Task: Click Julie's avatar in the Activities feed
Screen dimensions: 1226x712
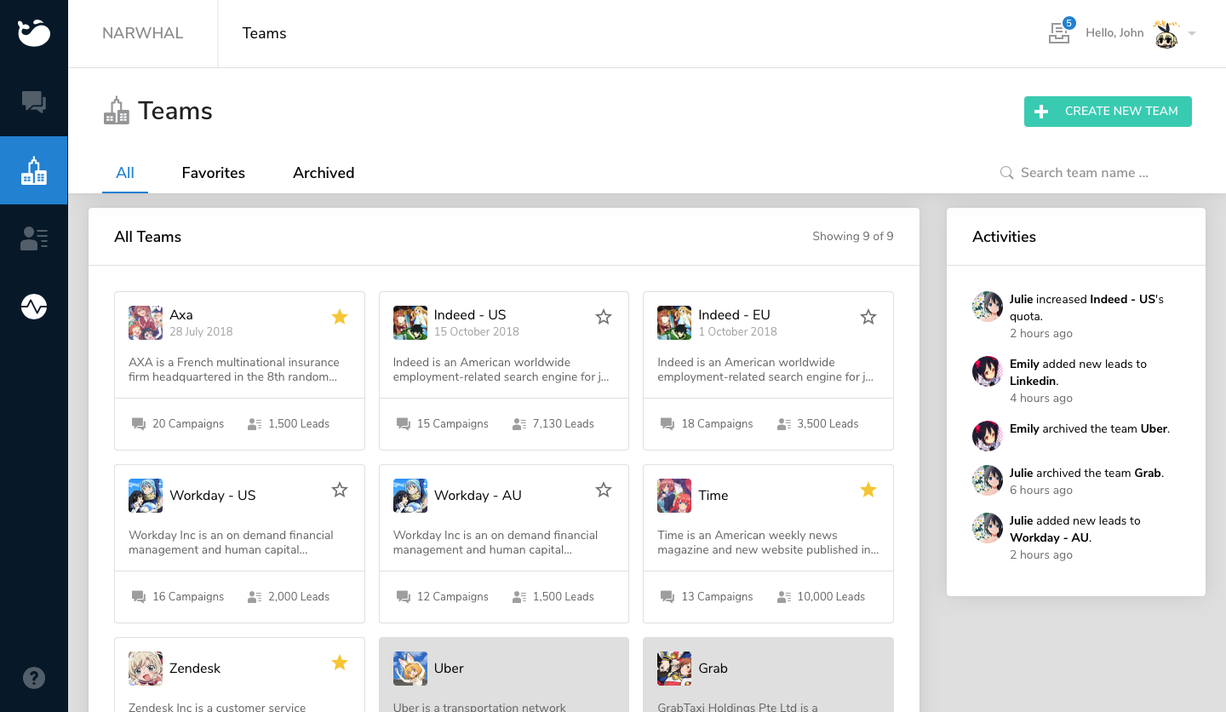Action: click(987, 307)
